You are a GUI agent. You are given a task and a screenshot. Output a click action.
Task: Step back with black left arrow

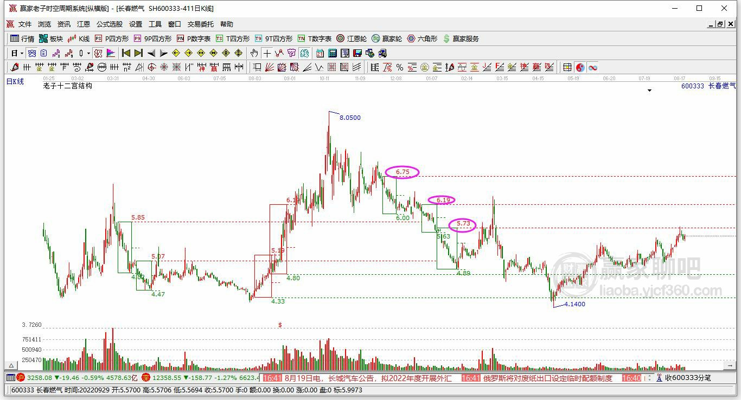(x=151, y=53)
